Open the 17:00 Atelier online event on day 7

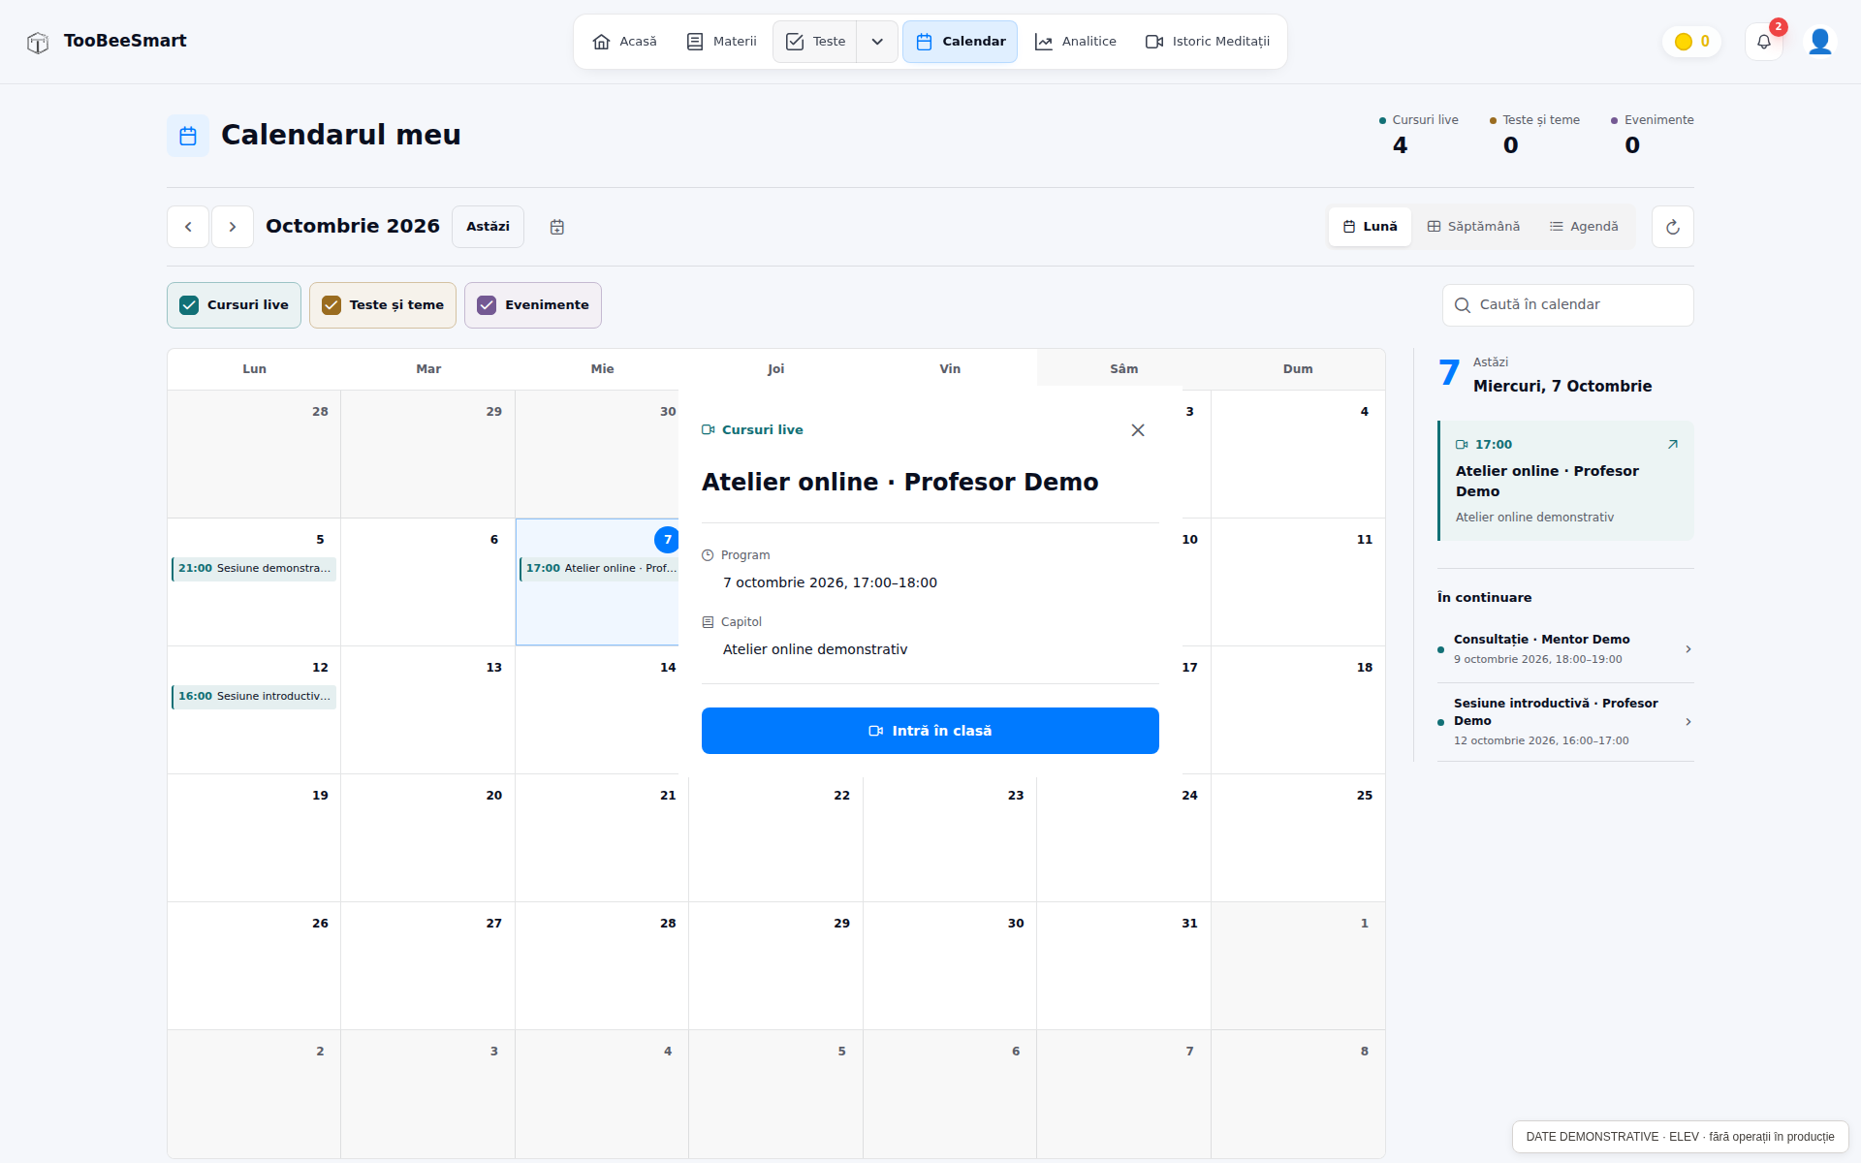(x=600, y=569)
